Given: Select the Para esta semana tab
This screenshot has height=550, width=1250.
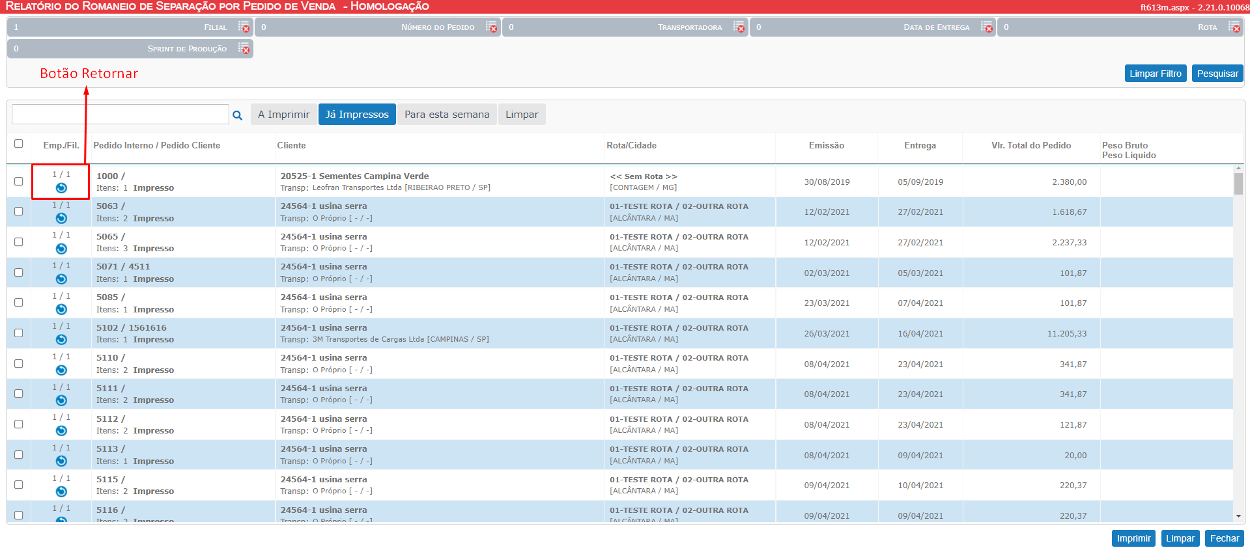Looking at the screenshot, I should (x=447, y=115).
